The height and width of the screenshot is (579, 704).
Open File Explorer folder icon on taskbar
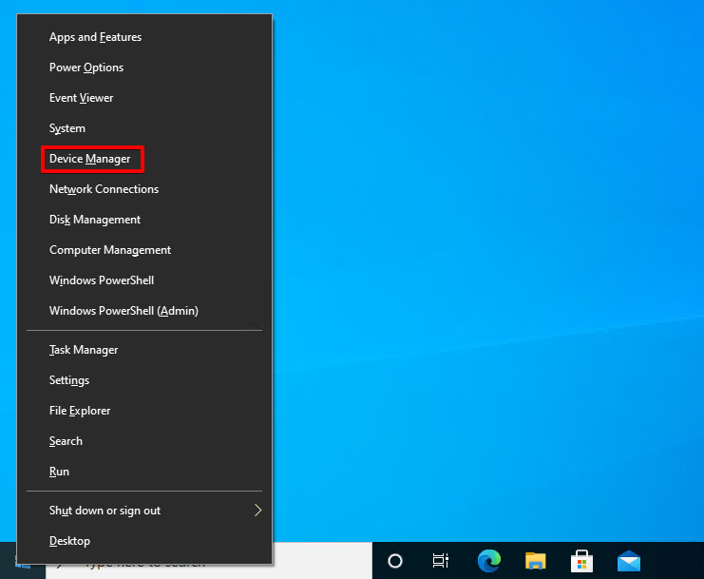click(536, 561)
